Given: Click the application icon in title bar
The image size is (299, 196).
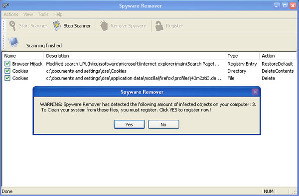Looking at the screenshot, I should coord(5,5).
